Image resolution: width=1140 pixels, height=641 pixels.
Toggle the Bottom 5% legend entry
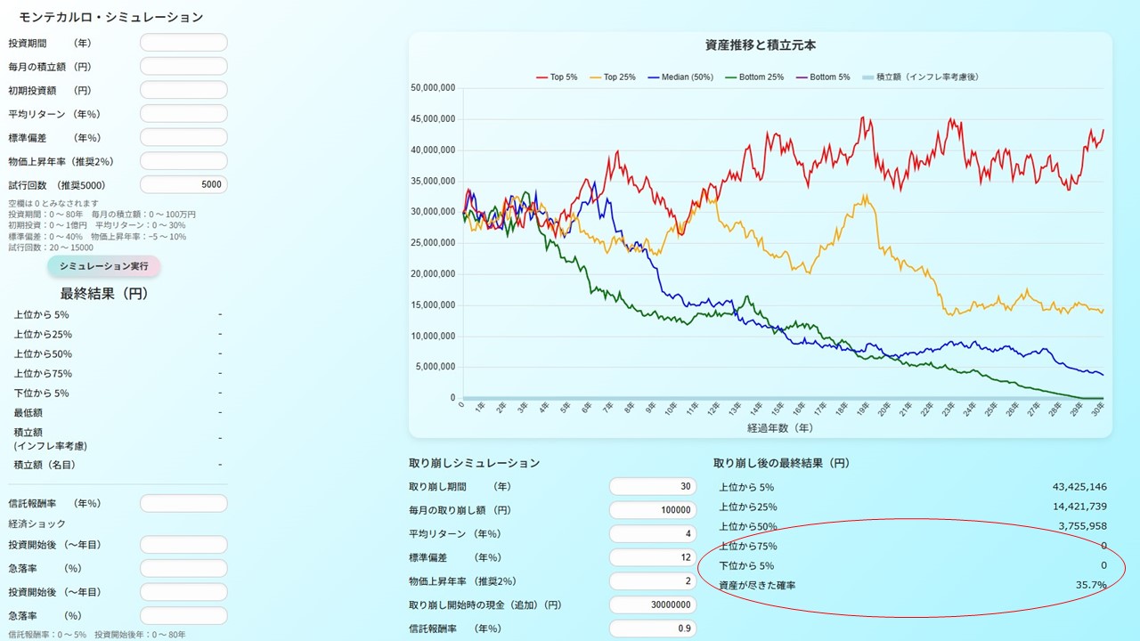[823, 77]
